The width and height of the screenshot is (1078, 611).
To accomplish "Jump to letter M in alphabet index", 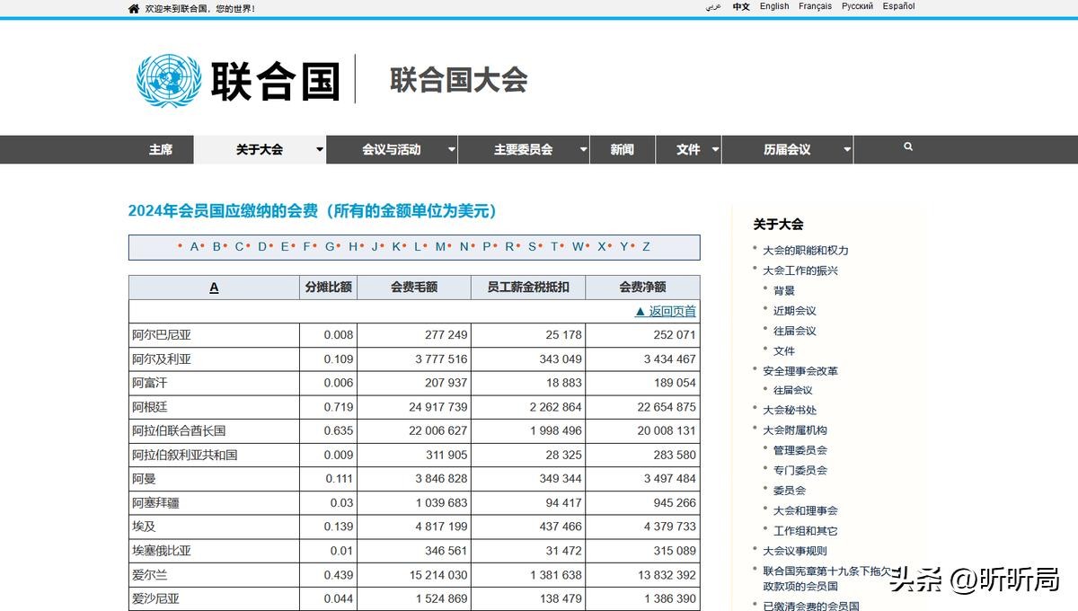I will (x=440, y=247).
